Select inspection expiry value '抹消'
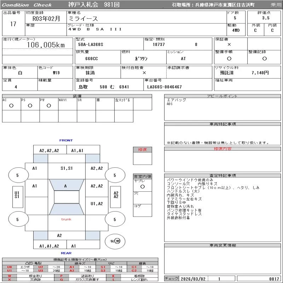Viewport: 283px width, 283px height. [x=90, y=73]
